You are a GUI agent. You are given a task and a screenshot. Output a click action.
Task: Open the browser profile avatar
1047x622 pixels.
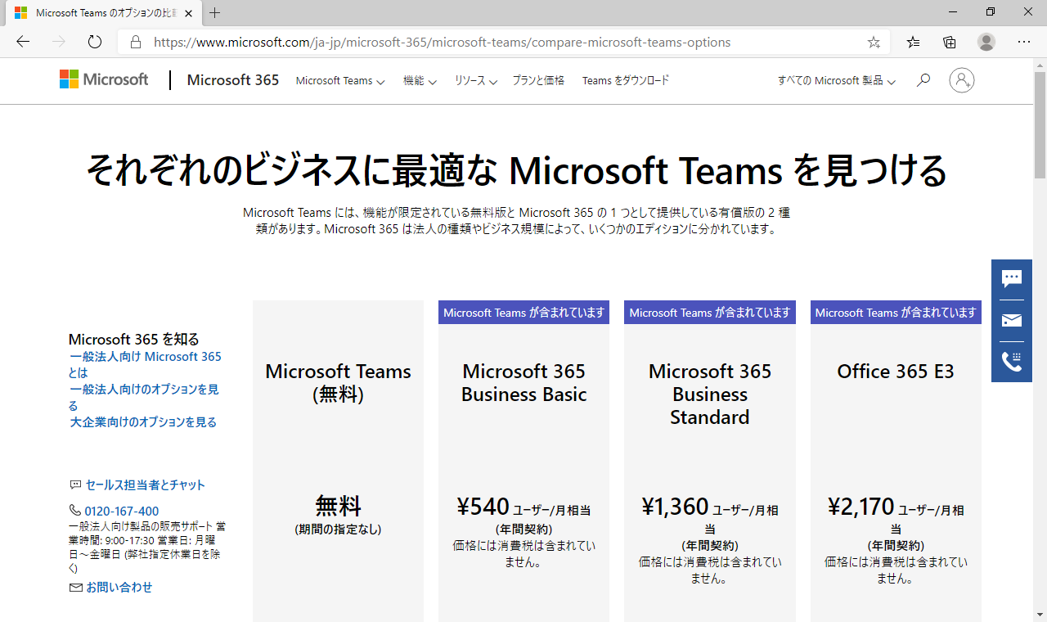(986, 42)
